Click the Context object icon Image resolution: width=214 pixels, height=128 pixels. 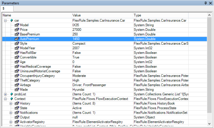pyautogui.click(x=12, y=99)
